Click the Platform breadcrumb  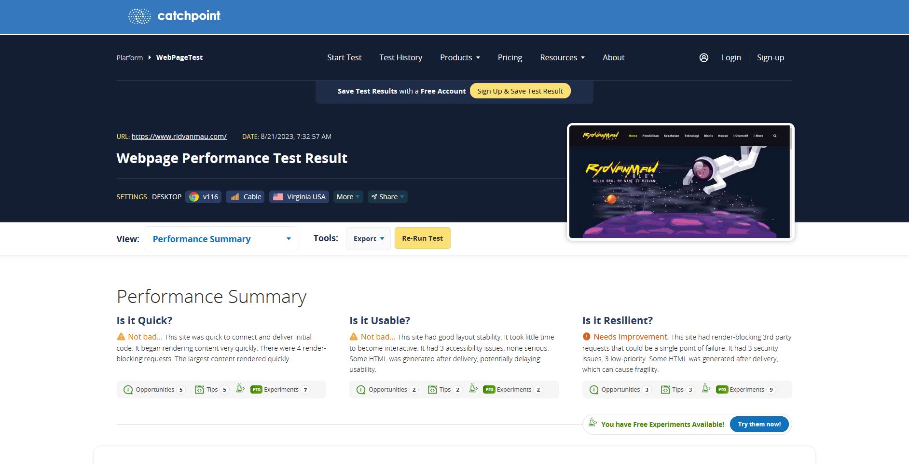tap(129, 57)
